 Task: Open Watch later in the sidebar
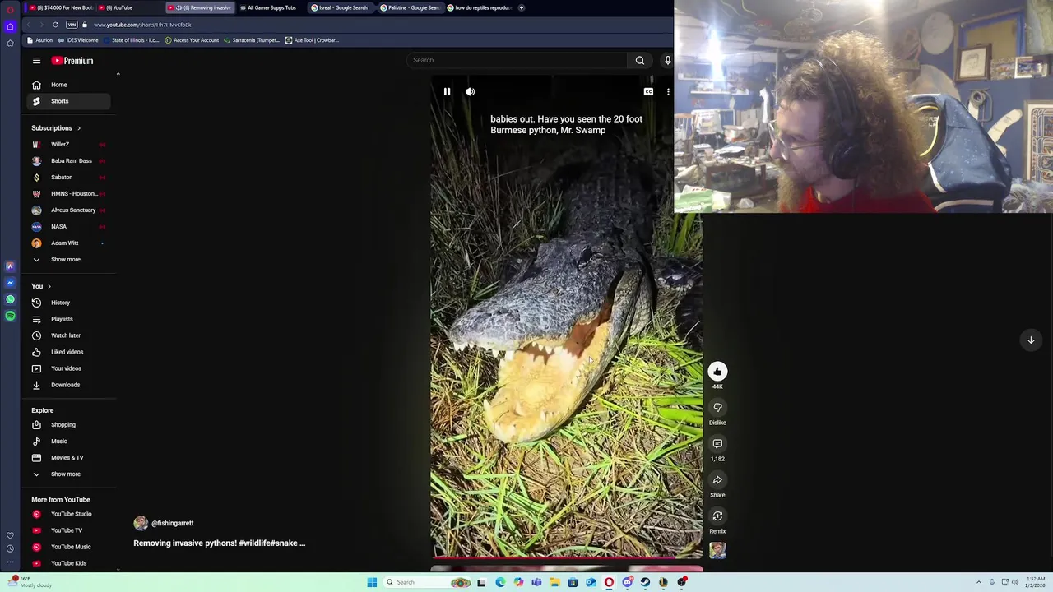pos(69,335)
